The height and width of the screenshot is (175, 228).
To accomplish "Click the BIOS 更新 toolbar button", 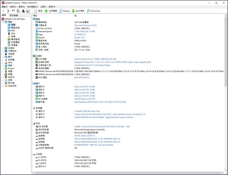I will click(x=78, y=11).
